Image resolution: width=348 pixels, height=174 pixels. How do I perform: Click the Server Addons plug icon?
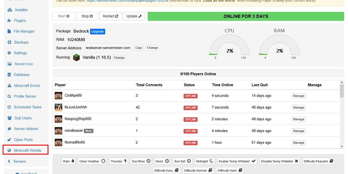point(10,129)
